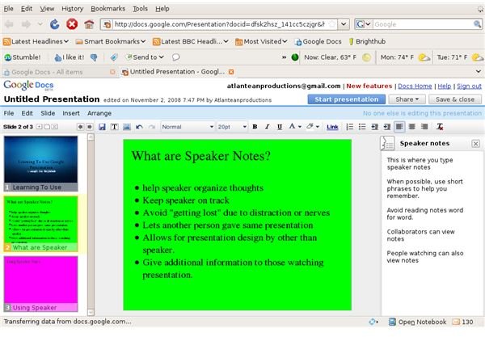
Task: Close the Speaker notes panel
Action: coord(476,144)
